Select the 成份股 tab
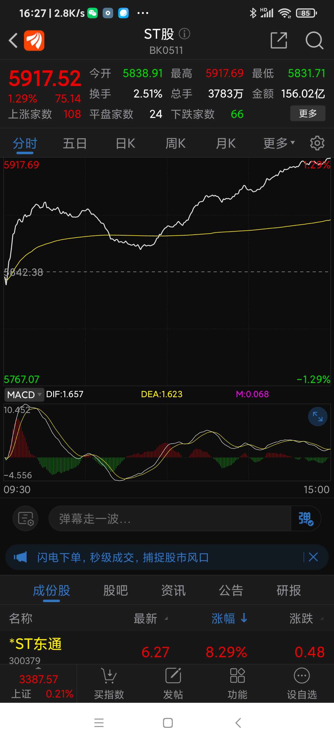Image resolution: width=334 pixels, height=743 pixels. (x=52, y=590)
